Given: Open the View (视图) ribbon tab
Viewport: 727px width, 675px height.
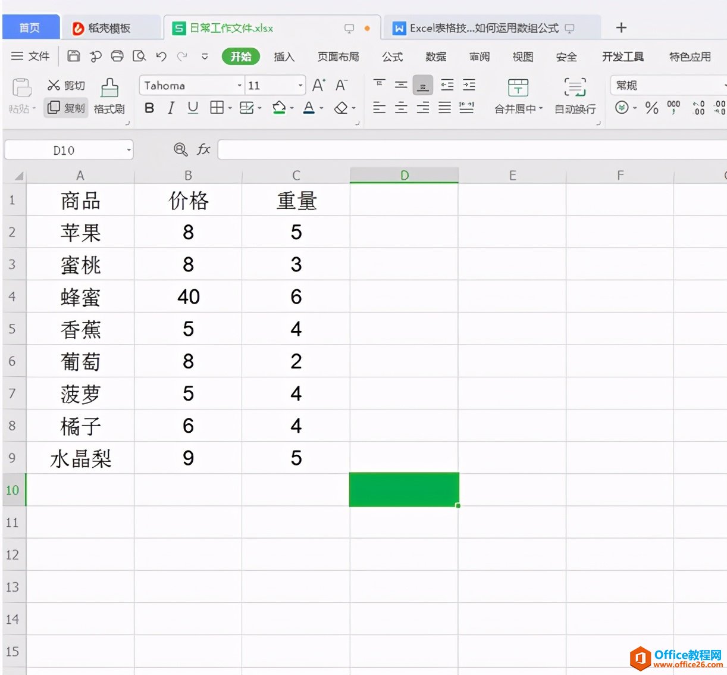Looking at the screenshot, I should [x=523, y=57].
